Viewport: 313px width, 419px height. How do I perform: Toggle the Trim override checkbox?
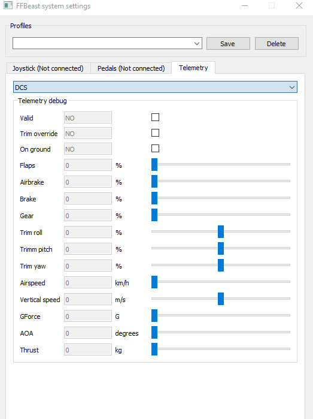(x=155, y=133)
